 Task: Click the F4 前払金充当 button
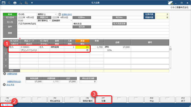(55, 100)
